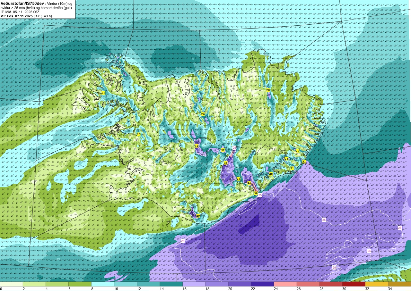Click the legend scale number '2'
This screenshot has height=291, width=411.
click(23, 289)
